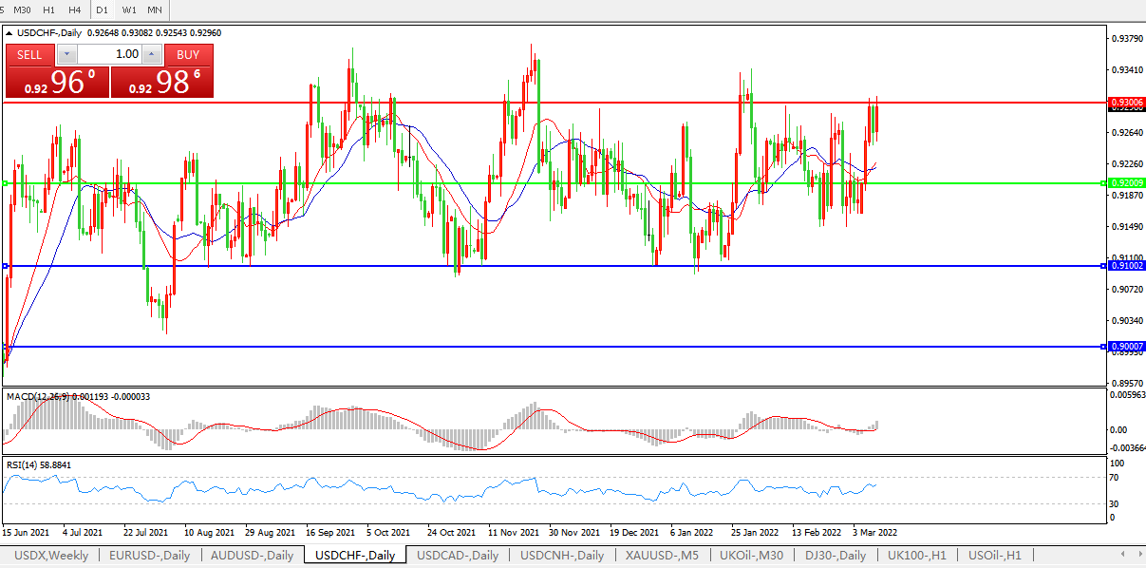Open the EURUSD-,Daily chart tab

point(149,555)
